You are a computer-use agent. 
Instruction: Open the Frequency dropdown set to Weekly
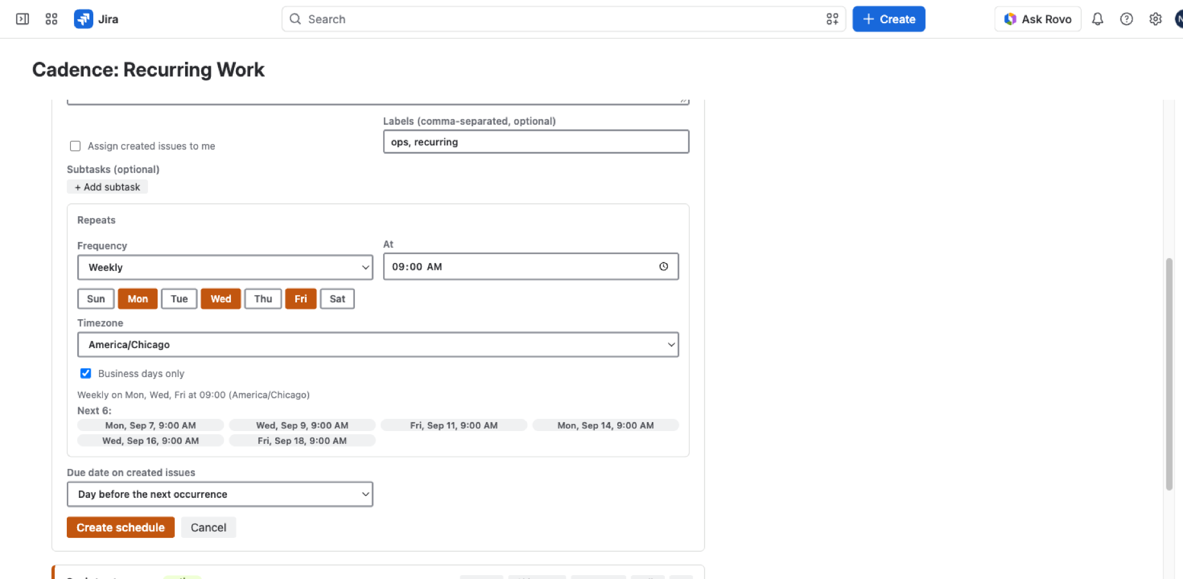225,268
